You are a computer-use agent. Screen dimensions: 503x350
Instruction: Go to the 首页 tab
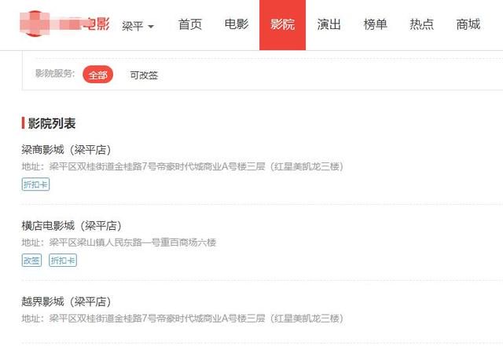coord(190,24)
